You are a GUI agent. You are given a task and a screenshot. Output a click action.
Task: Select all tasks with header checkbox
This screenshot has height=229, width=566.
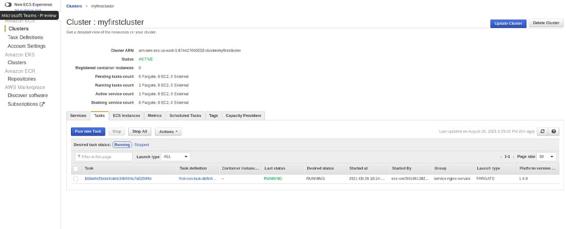click(x=76, y=168)
